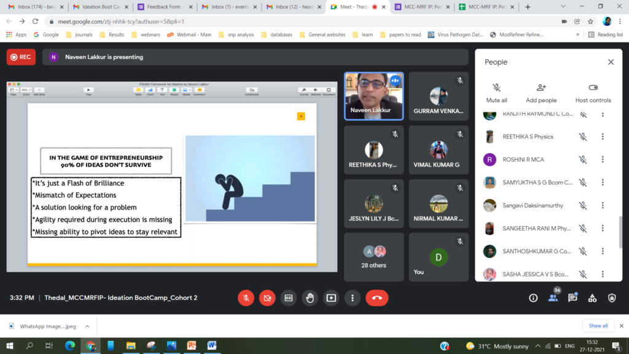Click the camera indicator in address bar
The height and width of the screenshot is (354, 629).
(x=564, y=22)
